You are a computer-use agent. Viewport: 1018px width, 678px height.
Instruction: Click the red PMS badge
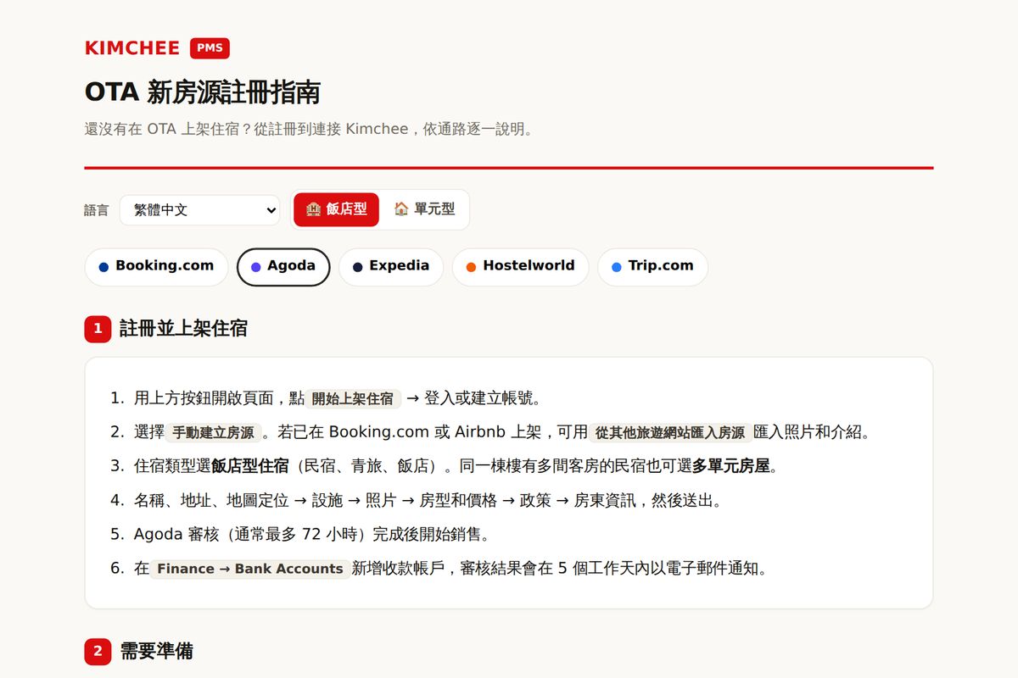(210, 48)
